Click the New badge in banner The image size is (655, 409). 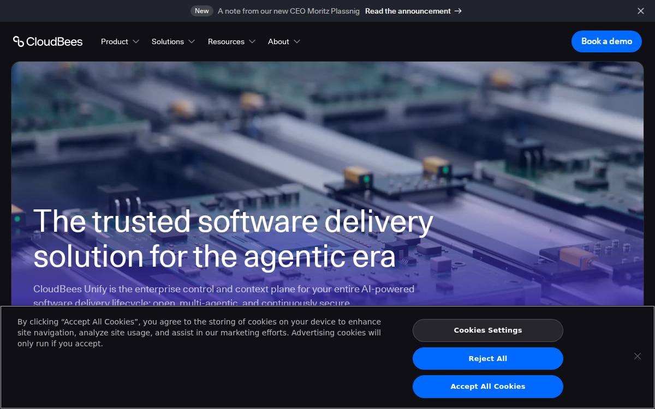click(202, 11)
